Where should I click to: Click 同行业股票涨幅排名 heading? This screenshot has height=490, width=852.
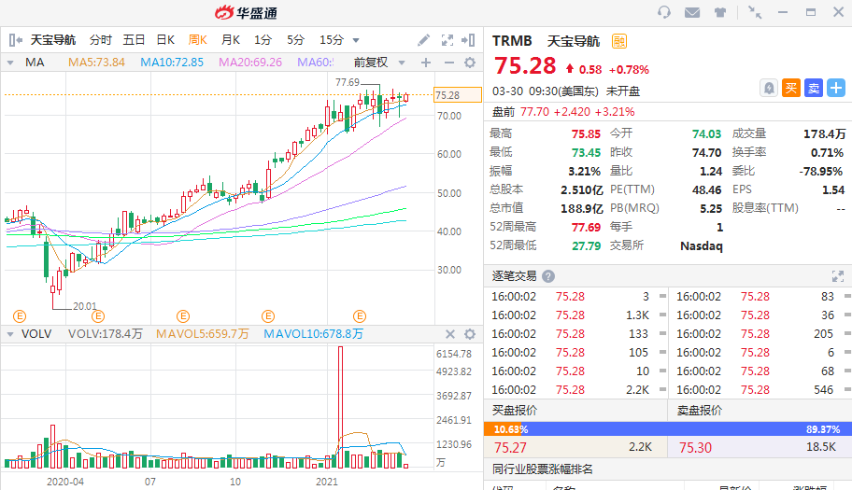[x=542, y=469]
